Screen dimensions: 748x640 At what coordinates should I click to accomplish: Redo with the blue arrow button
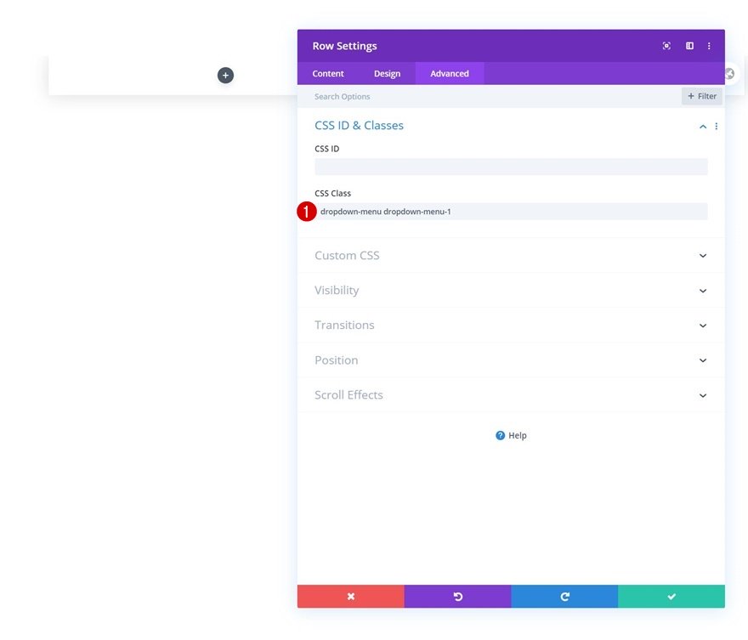[564, 596]
